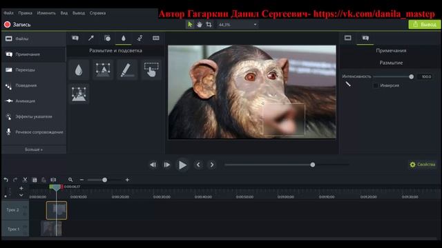
Task: Open the Файлы media bin tab
Action: pyautogui.click(x=34, y=39)
